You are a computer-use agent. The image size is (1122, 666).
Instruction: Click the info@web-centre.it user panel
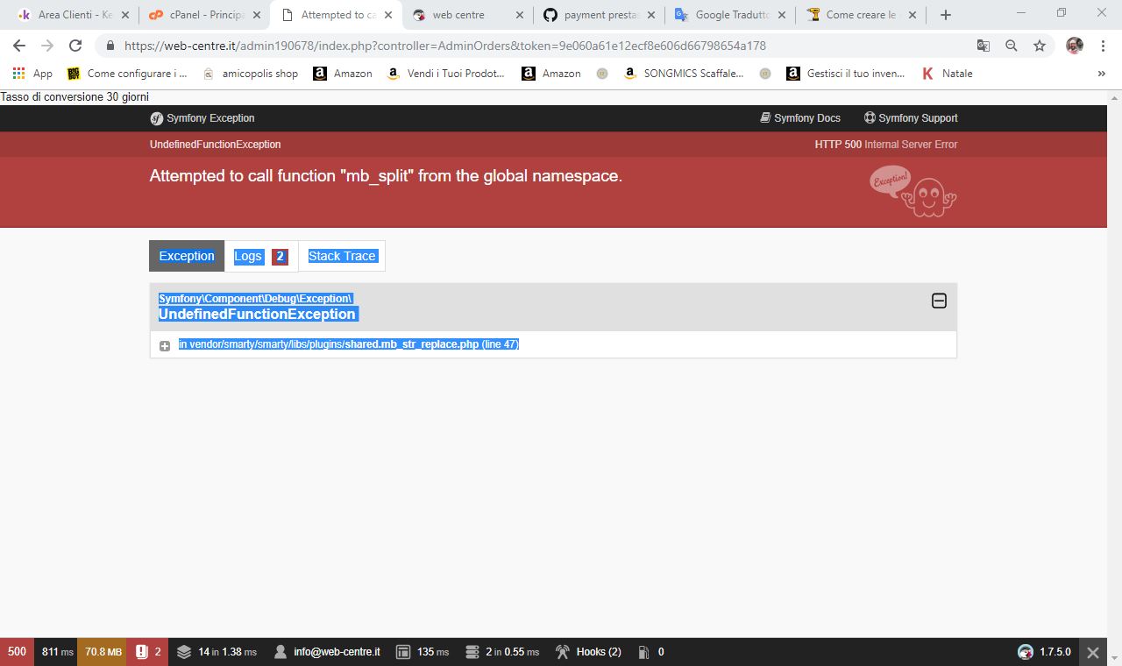pyautogui.click(x=327, y=652)
